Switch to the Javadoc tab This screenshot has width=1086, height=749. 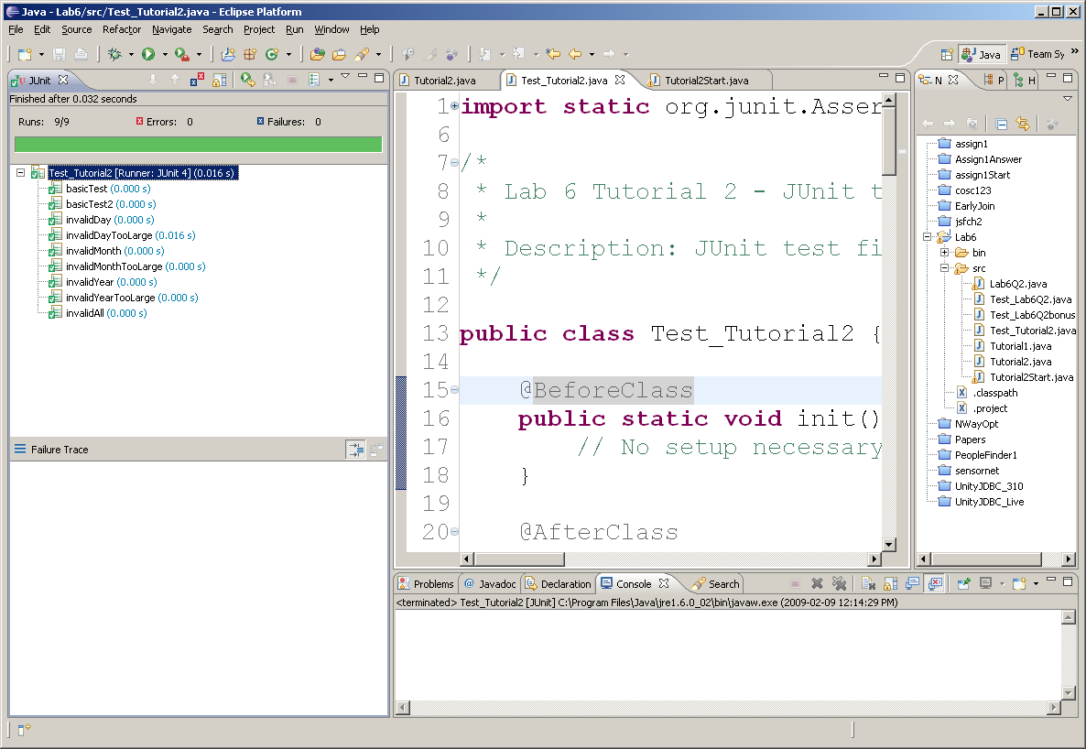491,583
